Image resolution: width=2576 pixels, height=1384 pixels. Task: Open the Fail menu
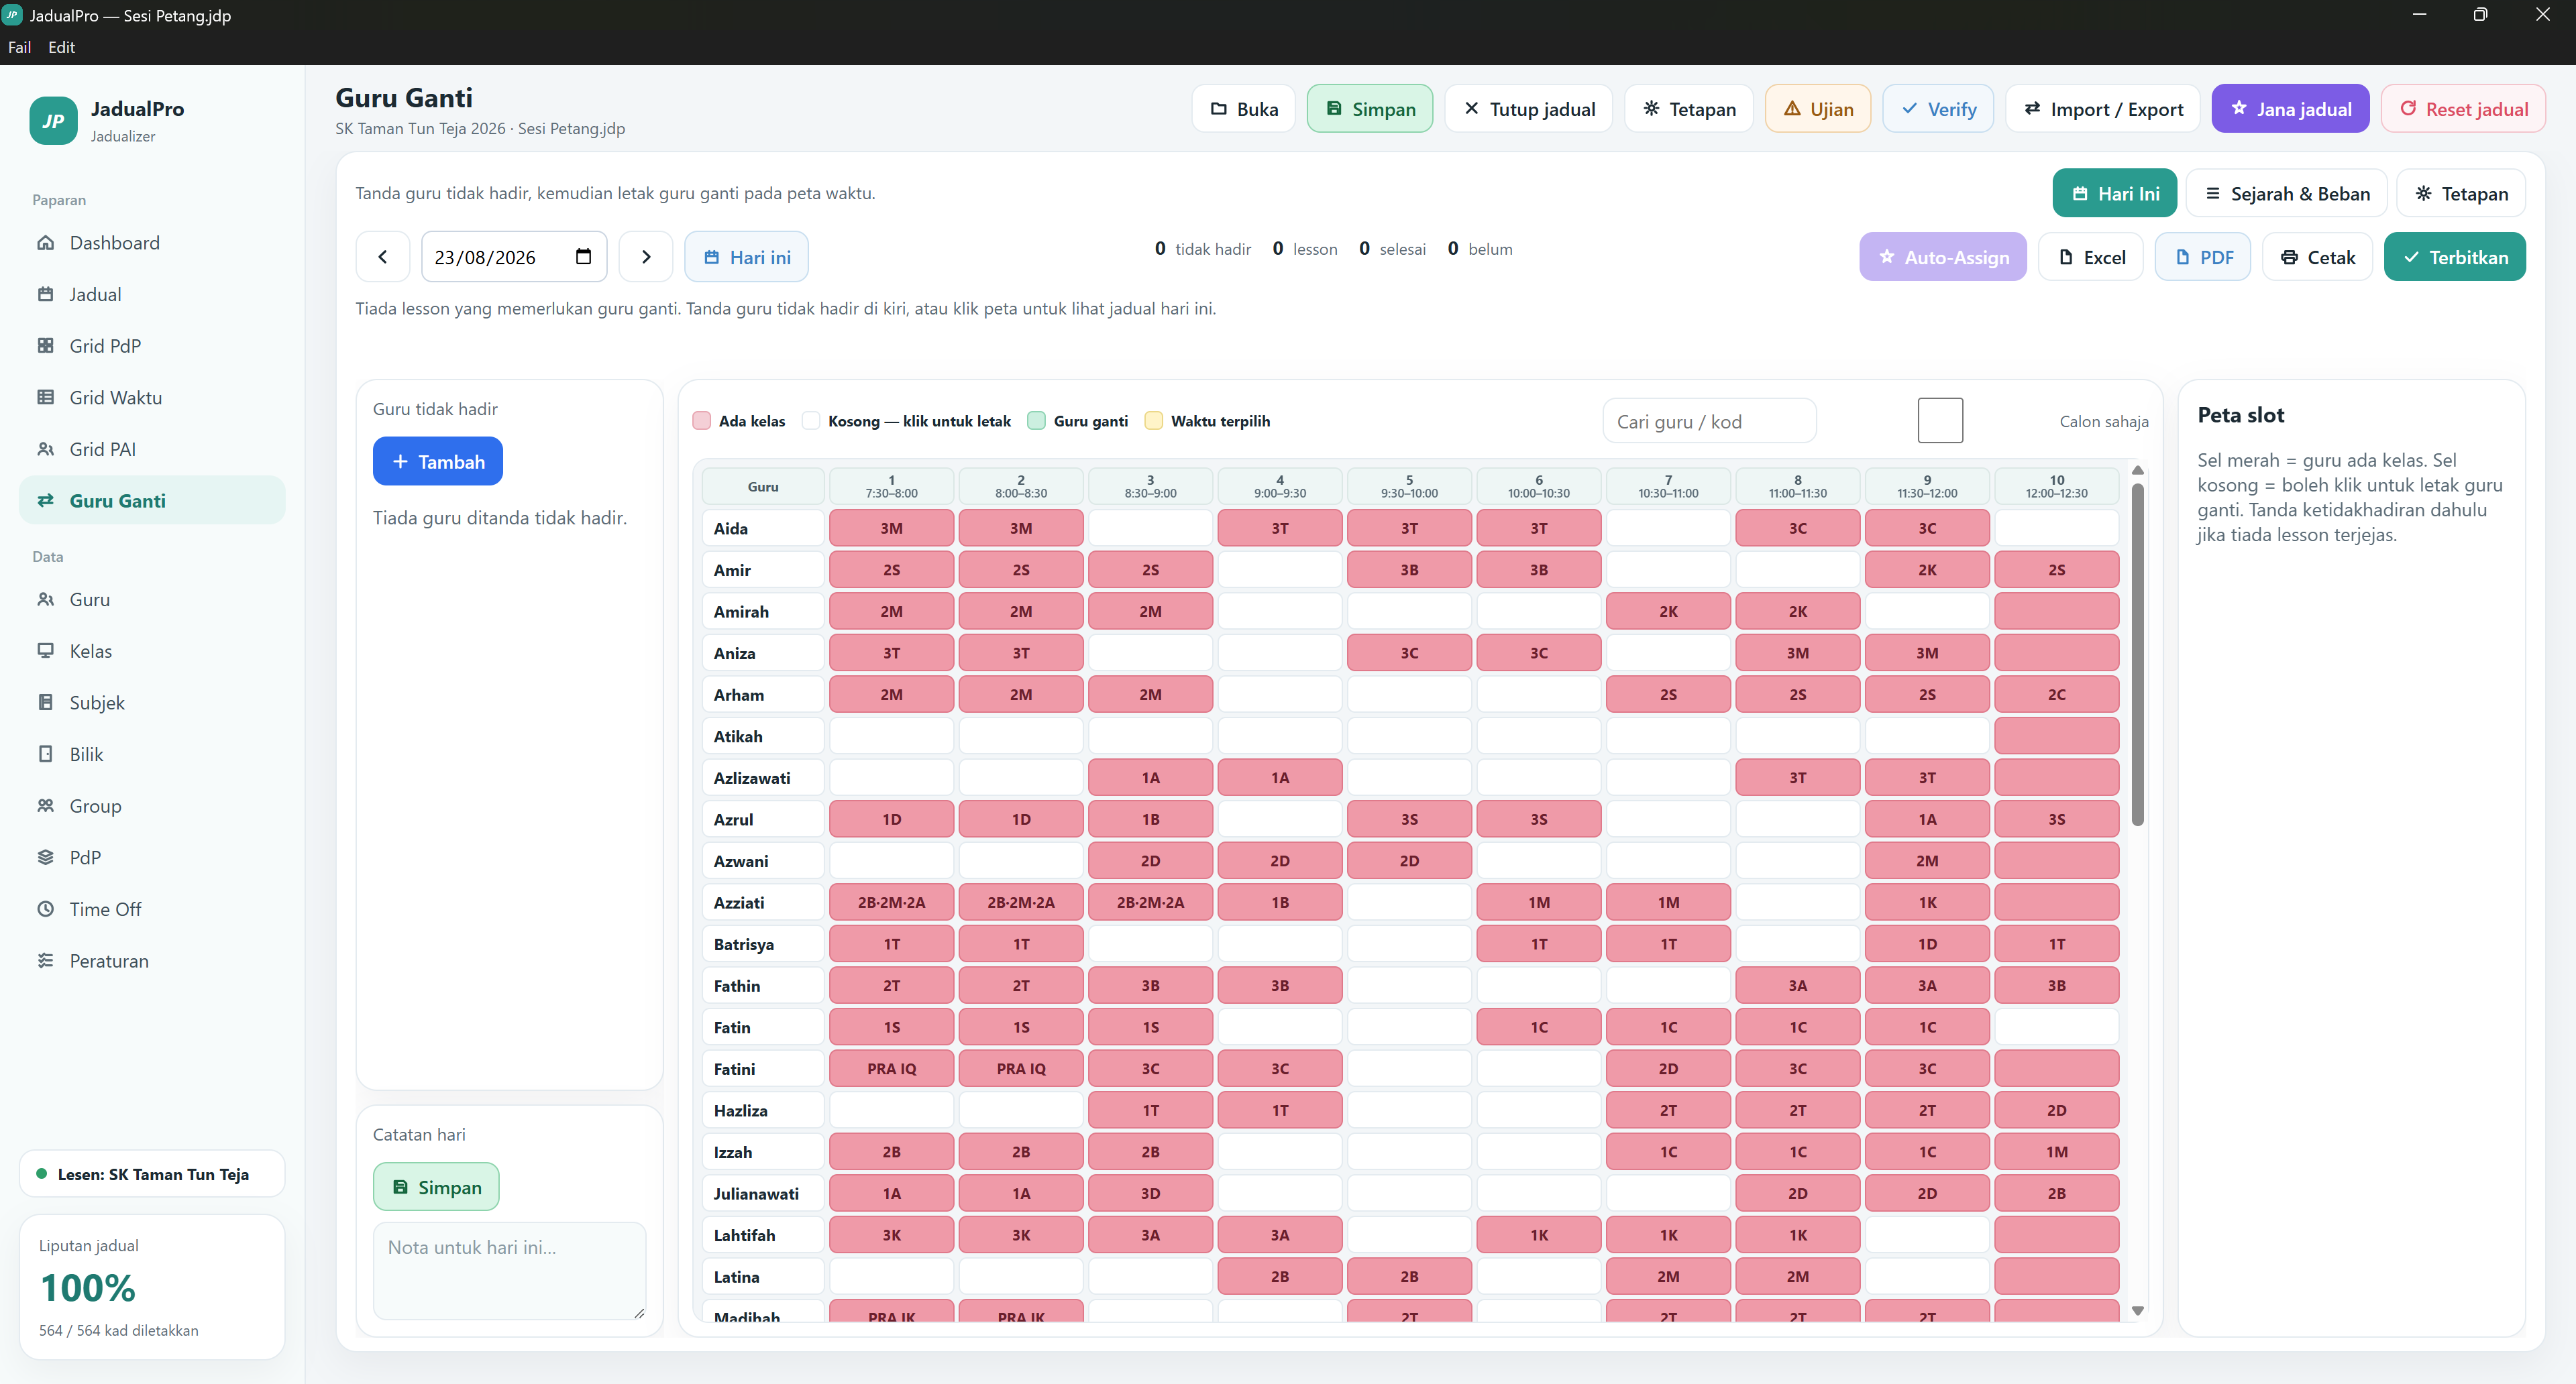pos(19,47)
